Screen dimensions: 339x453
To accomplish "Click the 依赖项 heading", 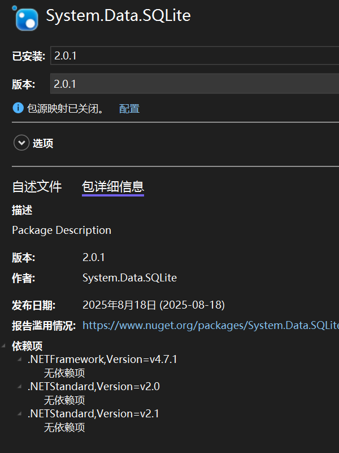I will 27,346.
